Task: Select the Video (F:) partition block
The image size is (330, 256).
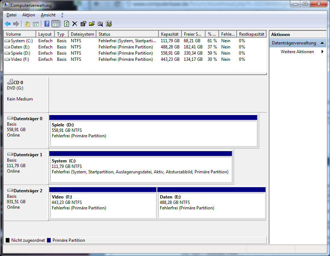Action: [x=103, y=203]
